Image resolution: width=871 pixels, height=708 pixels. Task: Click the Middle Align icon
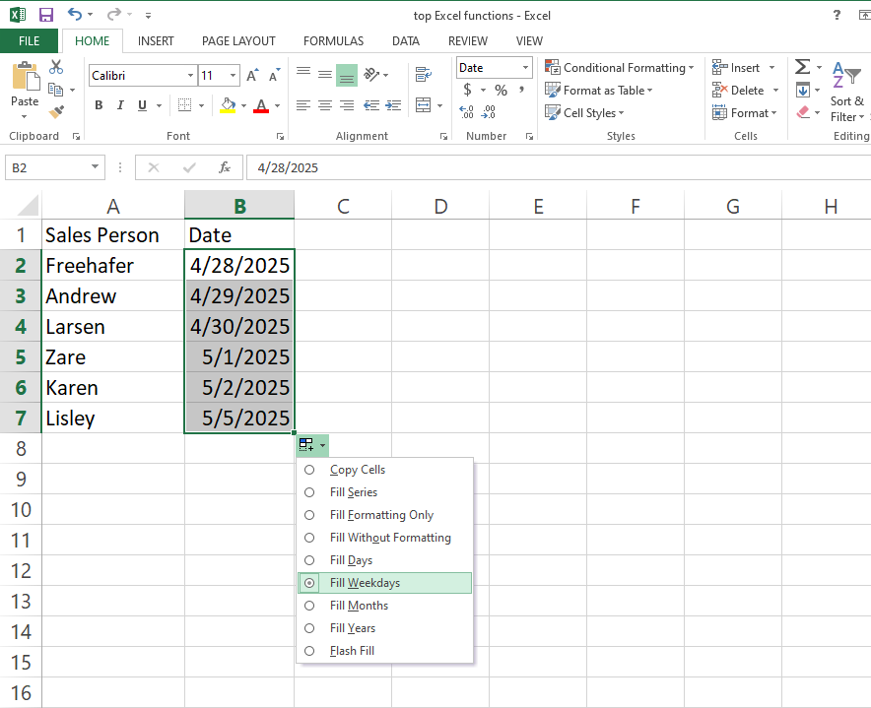coord(325,75)
